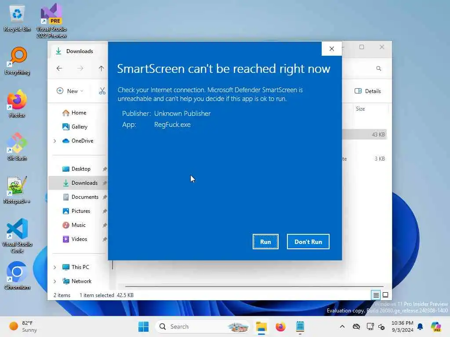Click the Explorer search magnifier
Screen dimensions: 450x337
click(x=379, y=68)
